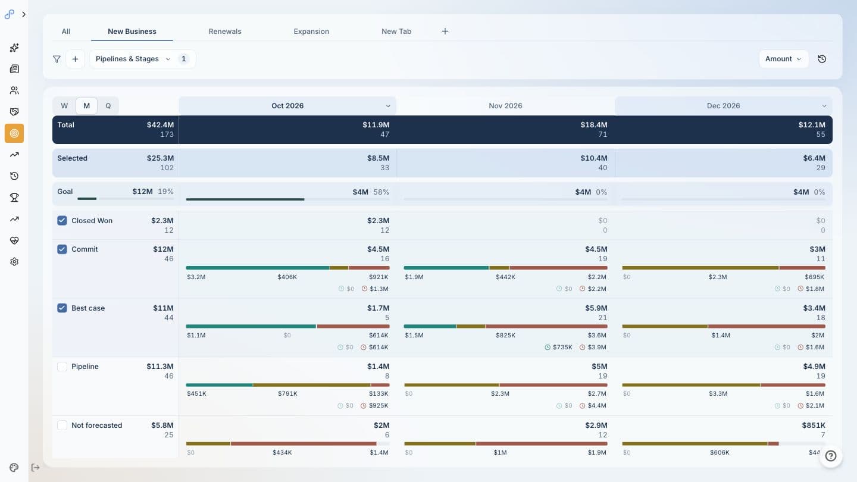Viewport: 857px width, 482px height.
Task: Click the Total amount $42.4M
Action: point(160,125)
